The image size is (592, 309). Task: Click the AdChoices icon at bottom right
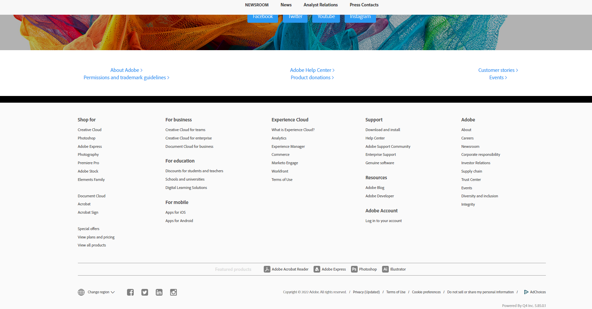pos(526,292)
